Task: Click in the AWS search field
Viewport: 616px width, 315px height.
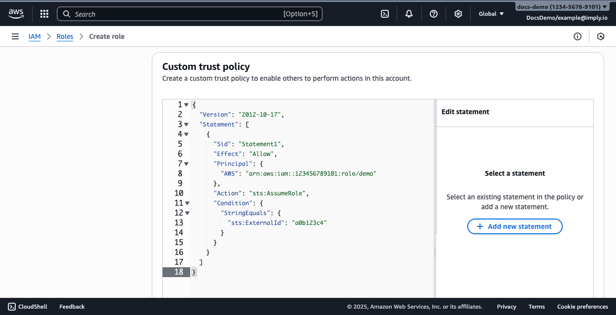Action: pyautogui.click(x=190, y=14)
